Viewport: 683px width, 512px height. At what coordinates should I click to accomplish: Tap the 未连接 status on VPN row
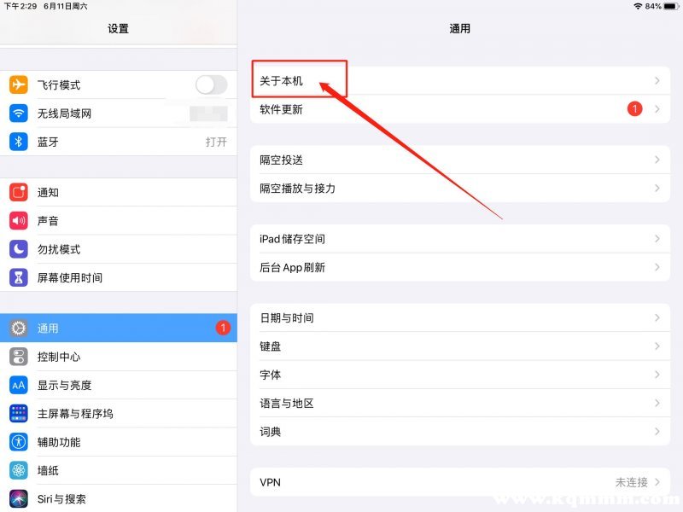tap(631, 482)
